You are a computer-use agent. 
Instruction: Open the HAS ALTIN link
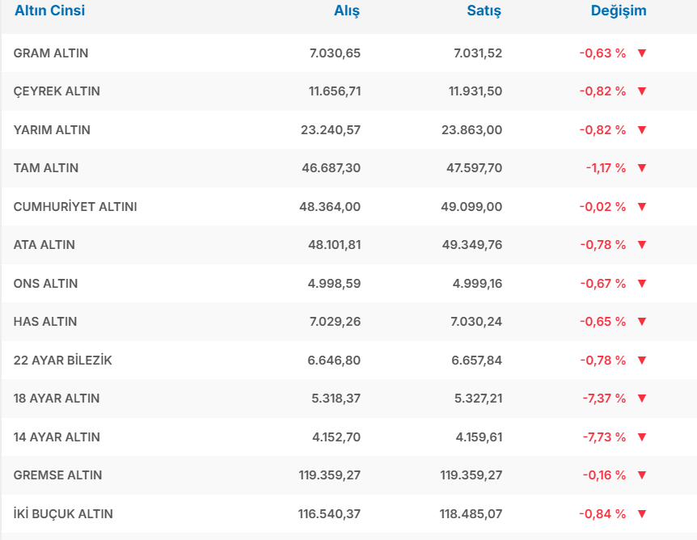pyautogui.click(x=45, y=322)
